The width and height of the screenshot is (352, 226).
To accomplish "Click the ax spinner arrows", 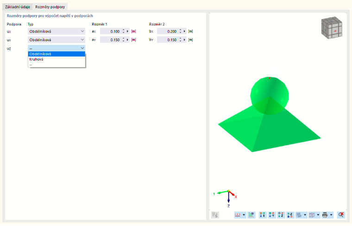I will point(124,31).
